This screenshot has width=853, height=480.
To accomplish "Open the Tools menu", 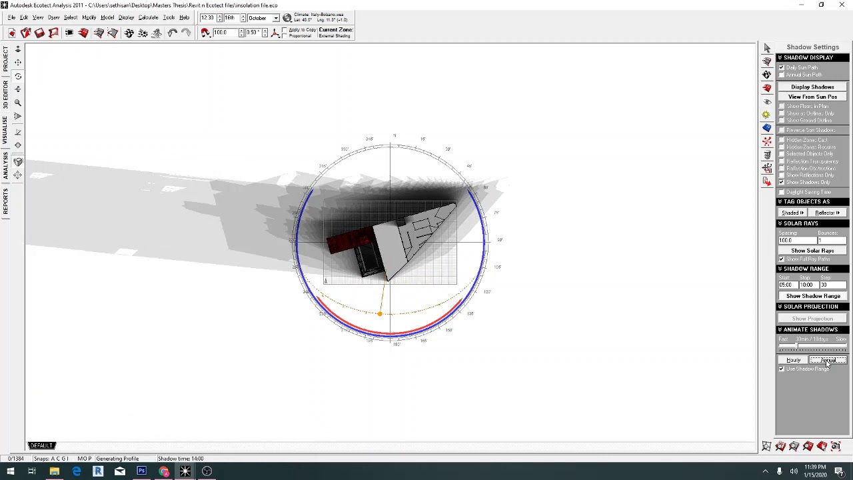I will pos(169,18).
